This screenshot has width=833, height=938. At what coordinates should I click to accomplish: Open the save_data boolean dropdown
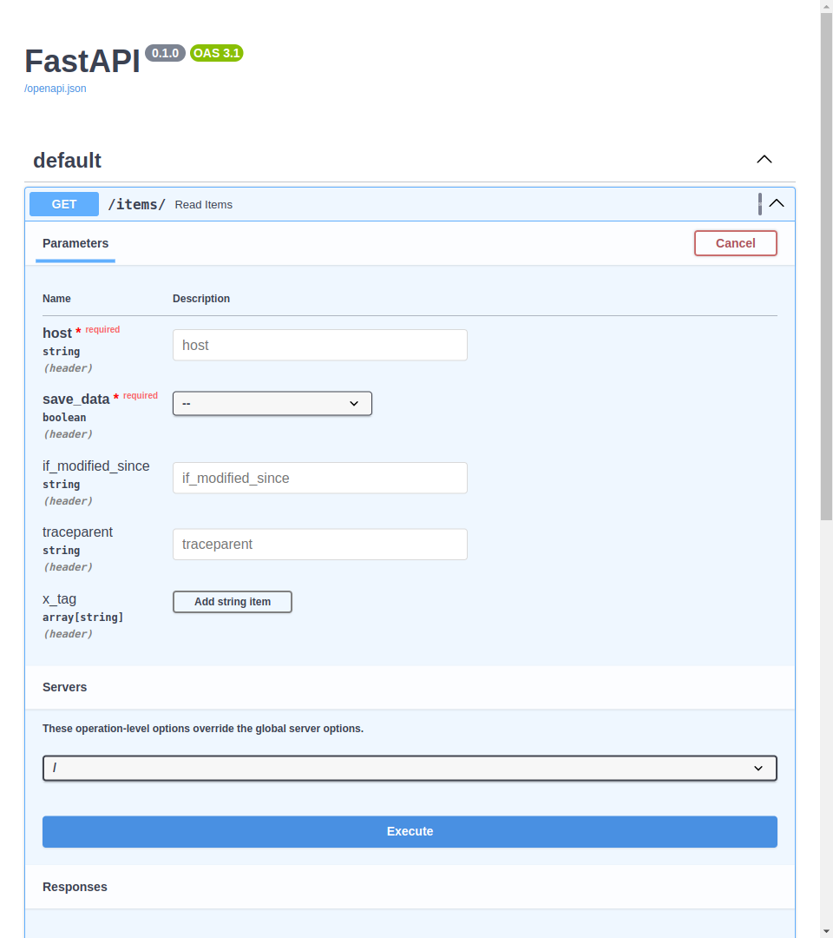tap(272, 403)
